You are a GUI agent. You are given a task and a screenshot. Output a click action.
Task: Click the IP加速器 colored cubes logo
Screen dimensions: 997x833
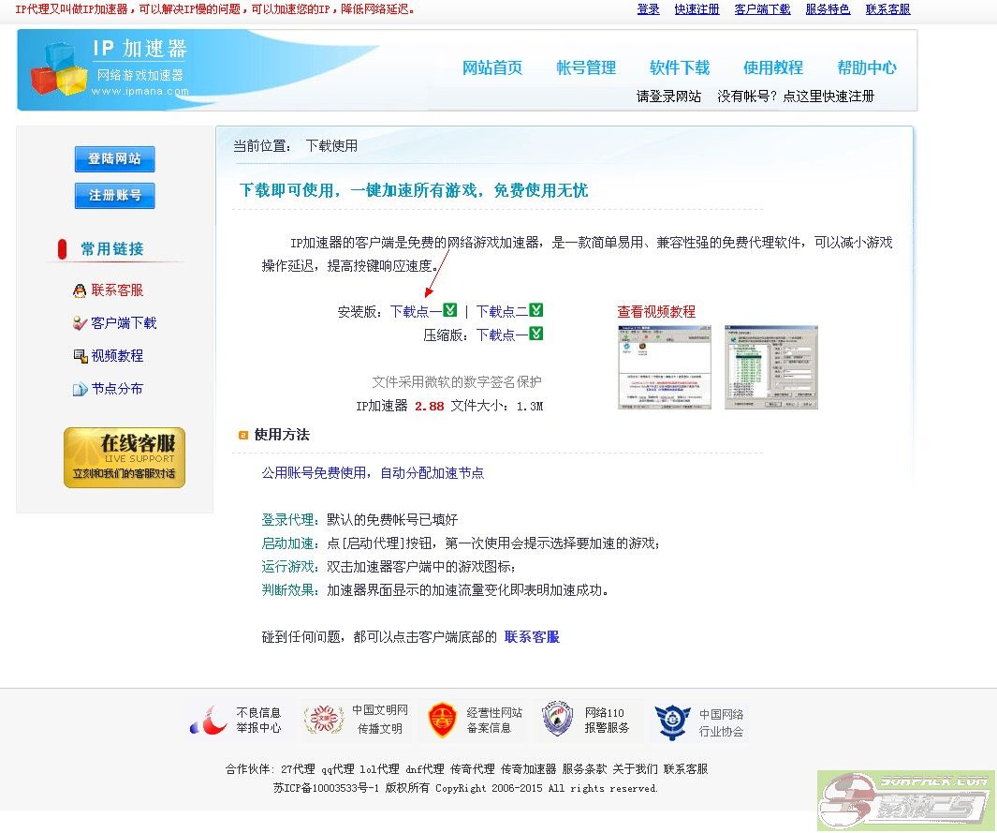(x=58, y=70)
